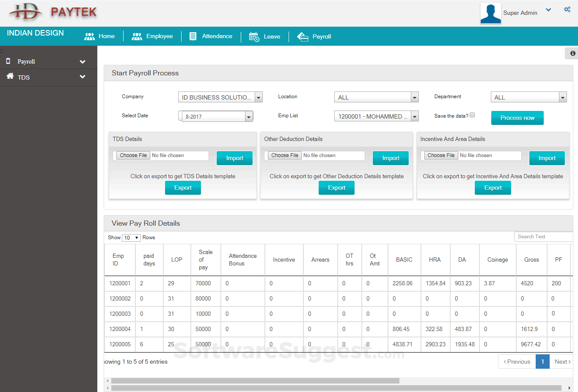The image size is (578, 392).
Task: Collapse the Payroll sidebar section
Action: pos(83,61)
